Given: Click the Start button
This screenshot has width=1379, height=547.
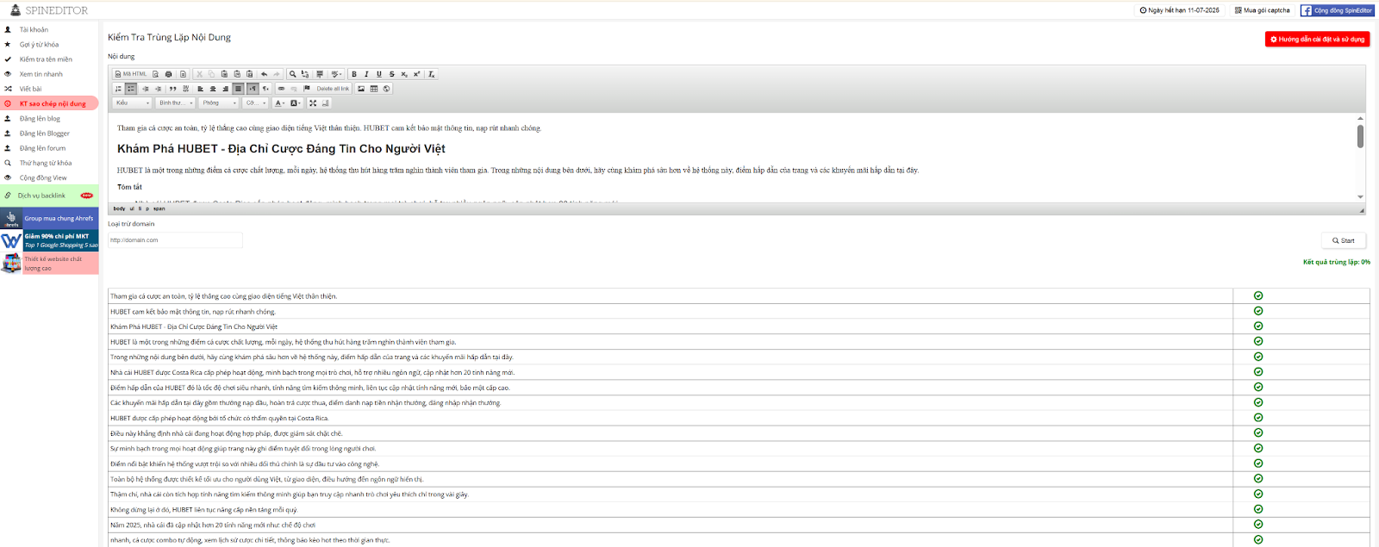Looking at the screenshot, I should (1343, 240).
